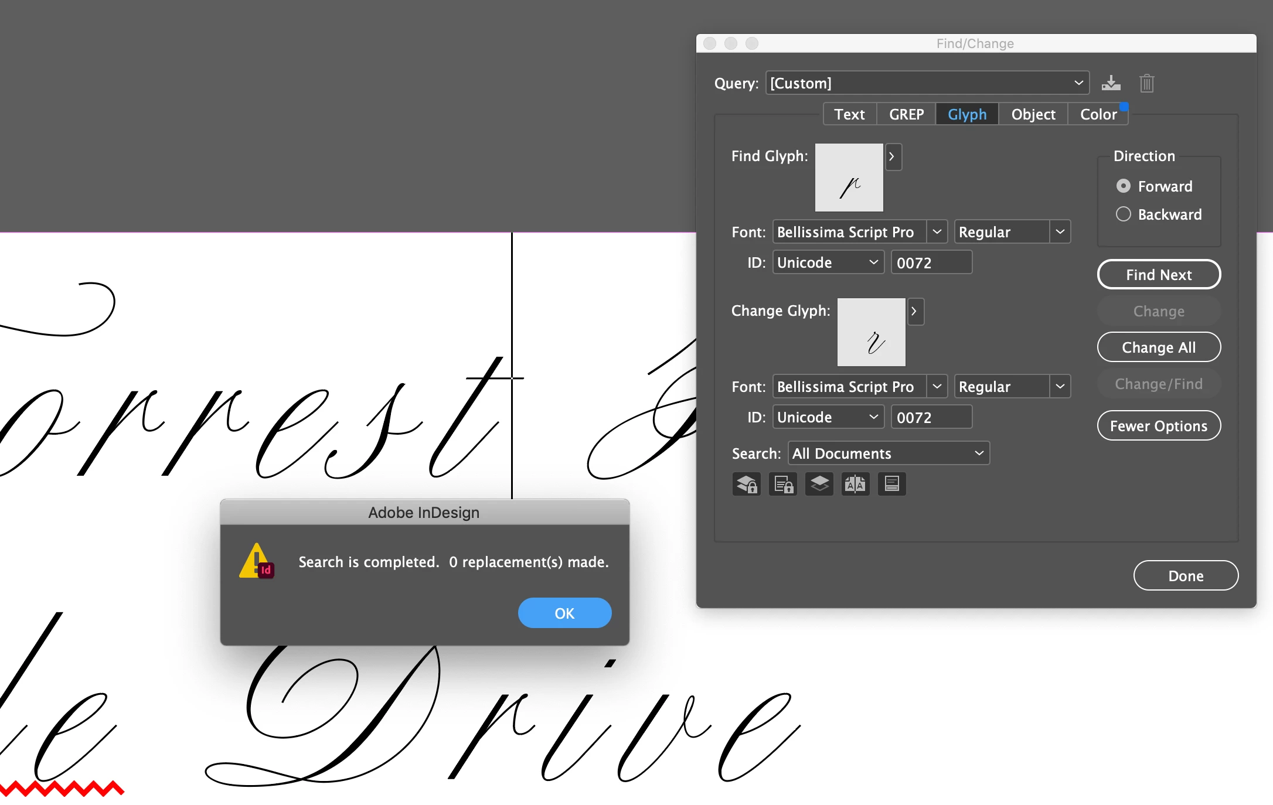The width and height of the screenshot is (1273, 805).
Task: Switch to the GREP tab
Action: [906, 114]
